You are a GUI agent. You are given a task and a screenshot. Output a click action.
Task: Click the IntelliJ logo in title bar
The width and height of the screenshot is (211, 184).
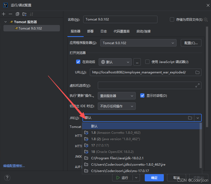[5, 5]
